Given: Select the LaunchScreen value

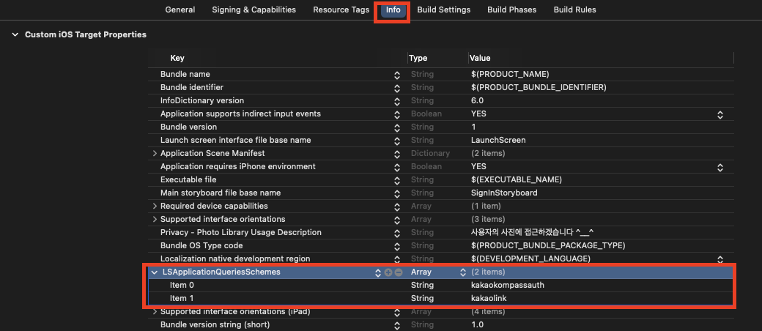Looking at the screenshot, I should pos(498,140).
